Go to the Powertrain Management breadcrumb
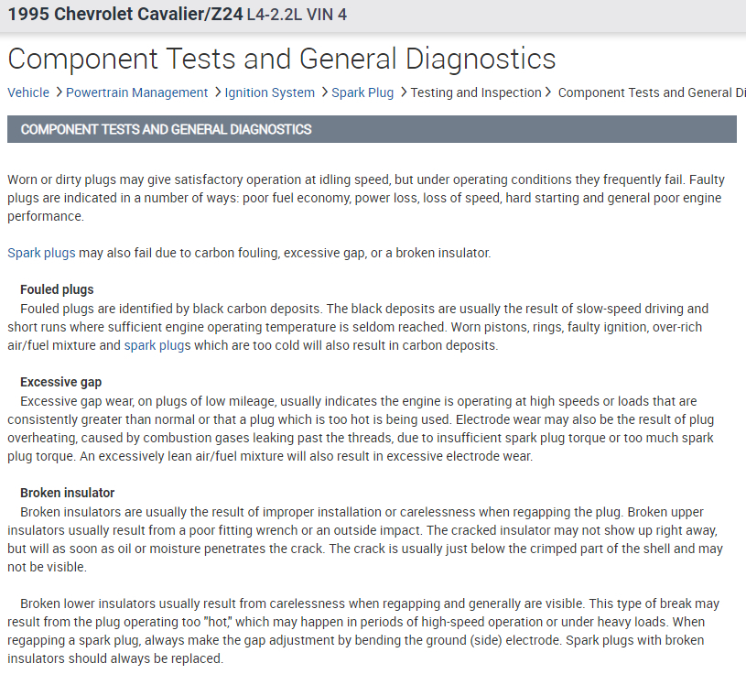746x685 pixels. [136, 92]
